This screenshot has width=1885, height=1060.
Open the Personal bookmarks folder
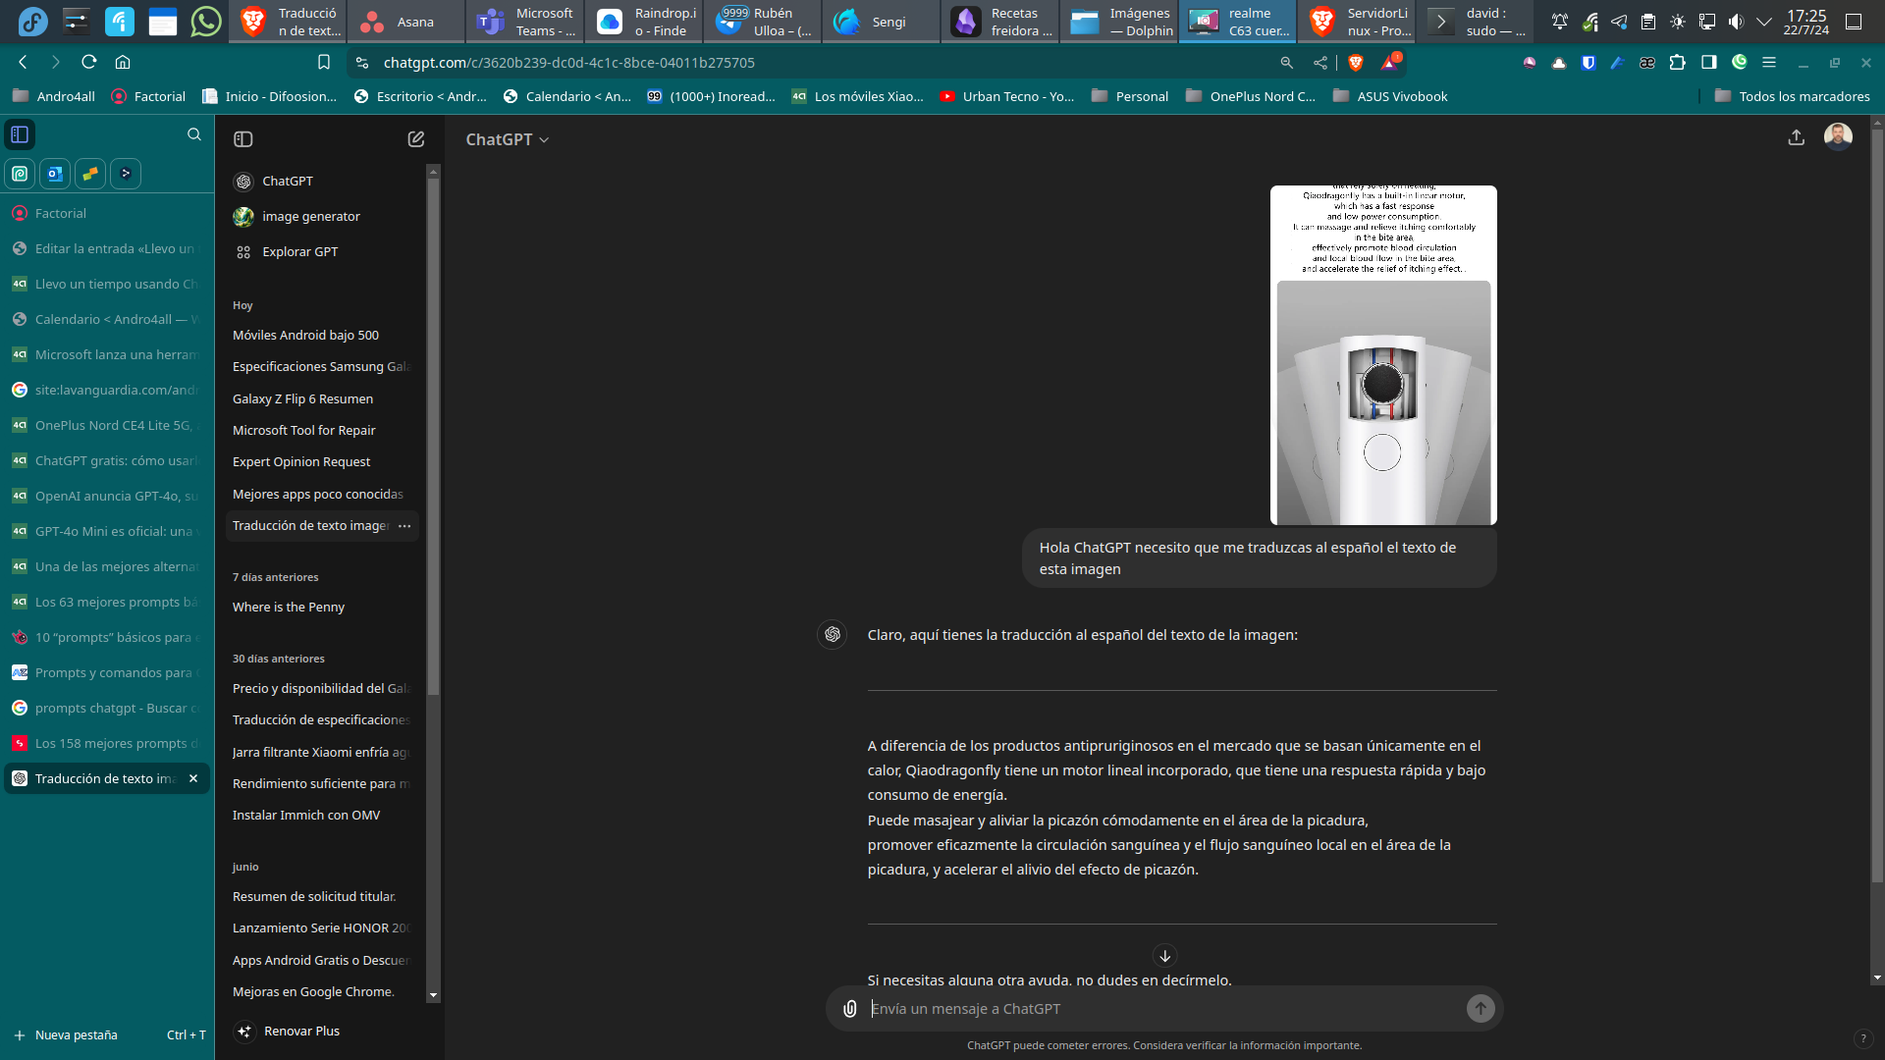(x=1130, y=96)
